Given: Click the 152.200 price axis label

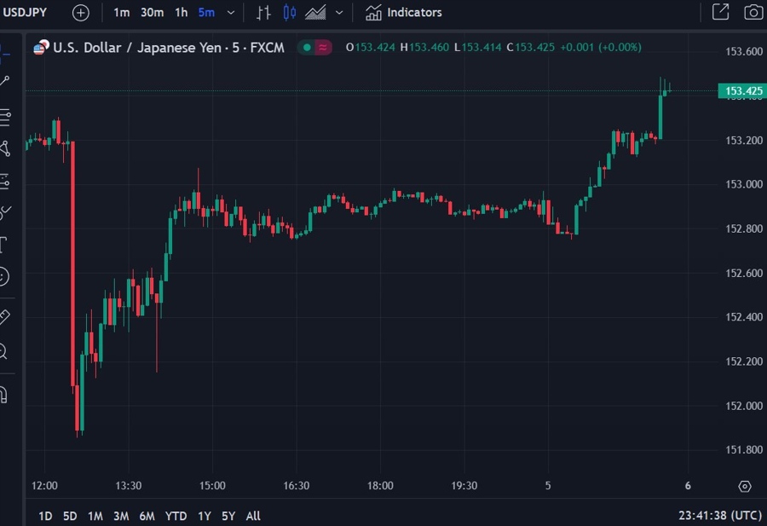Looking at the screenshot, I should [x=744, y=361].
